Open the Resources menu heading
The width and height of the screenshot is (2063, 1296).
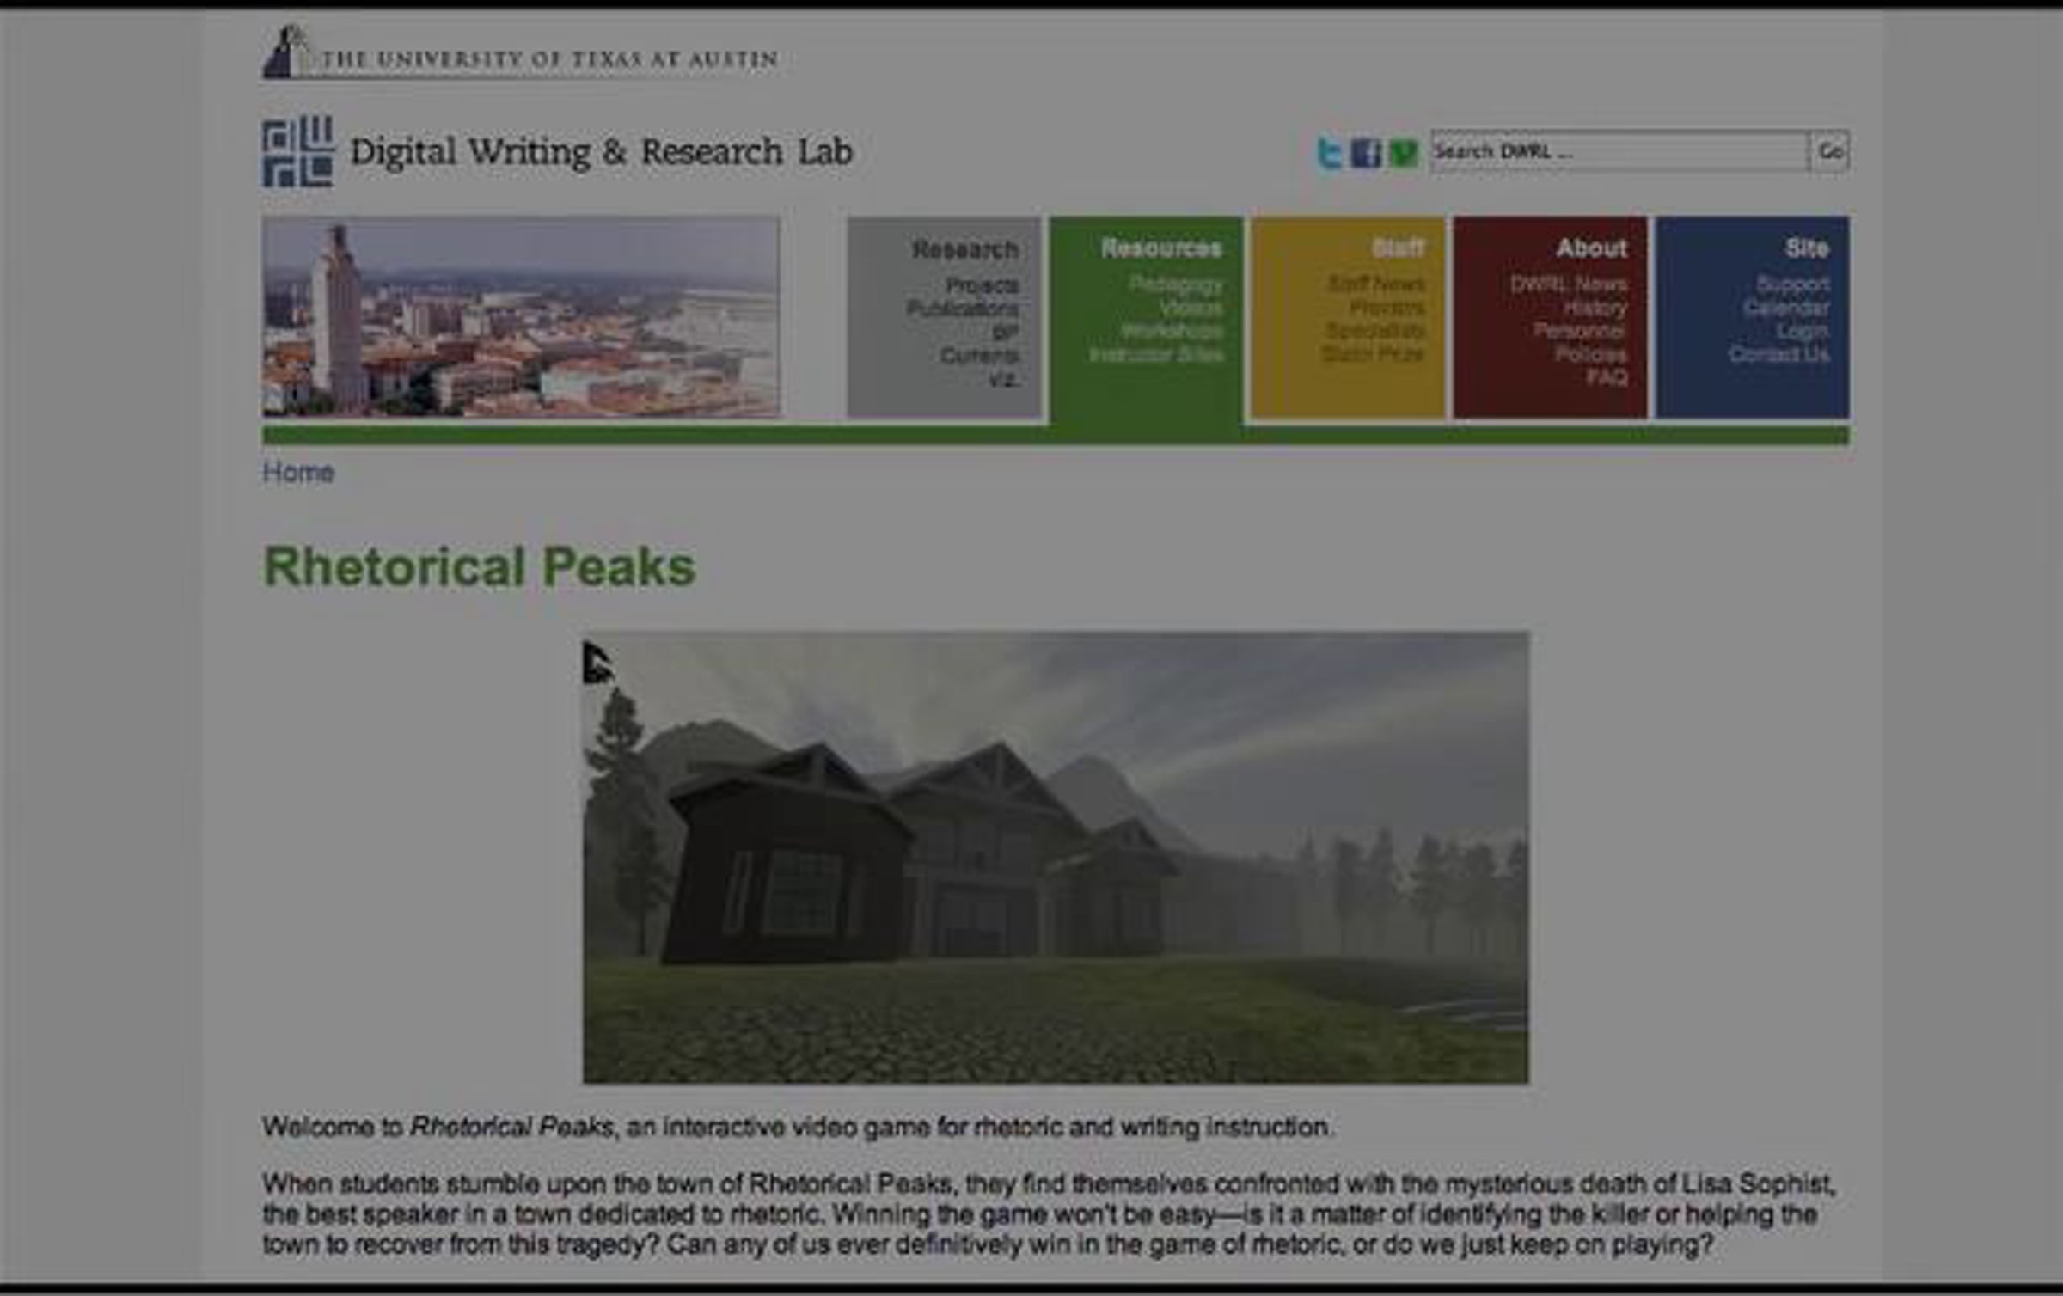[1160, 248]
